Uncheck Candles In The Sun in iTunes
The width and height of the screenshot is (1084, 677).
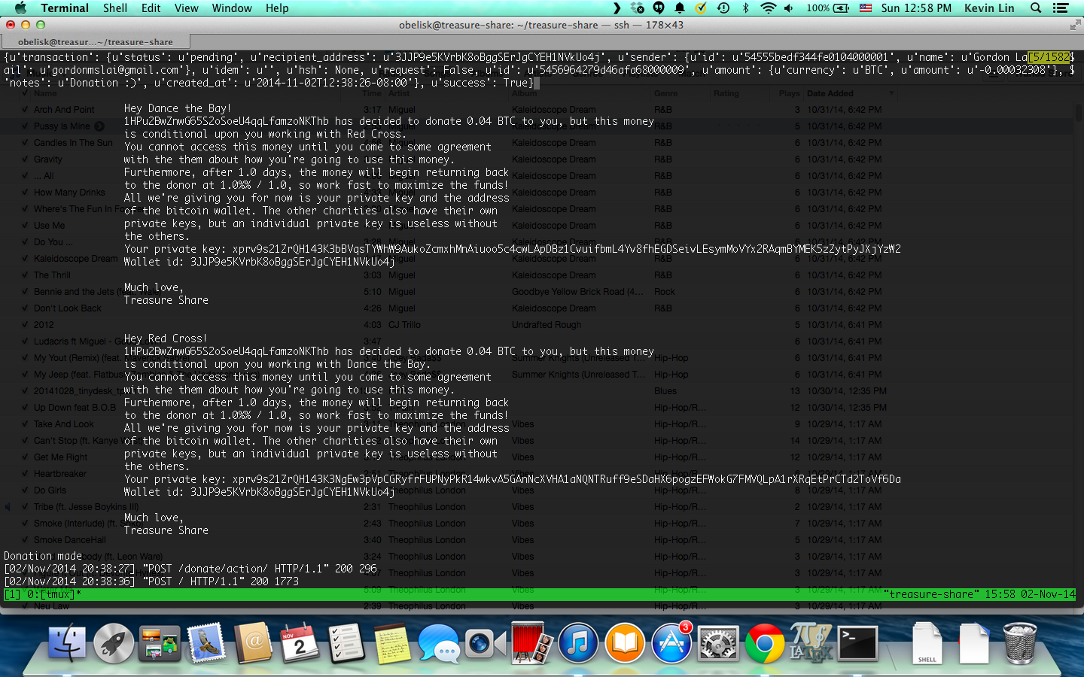click(24, 143)
